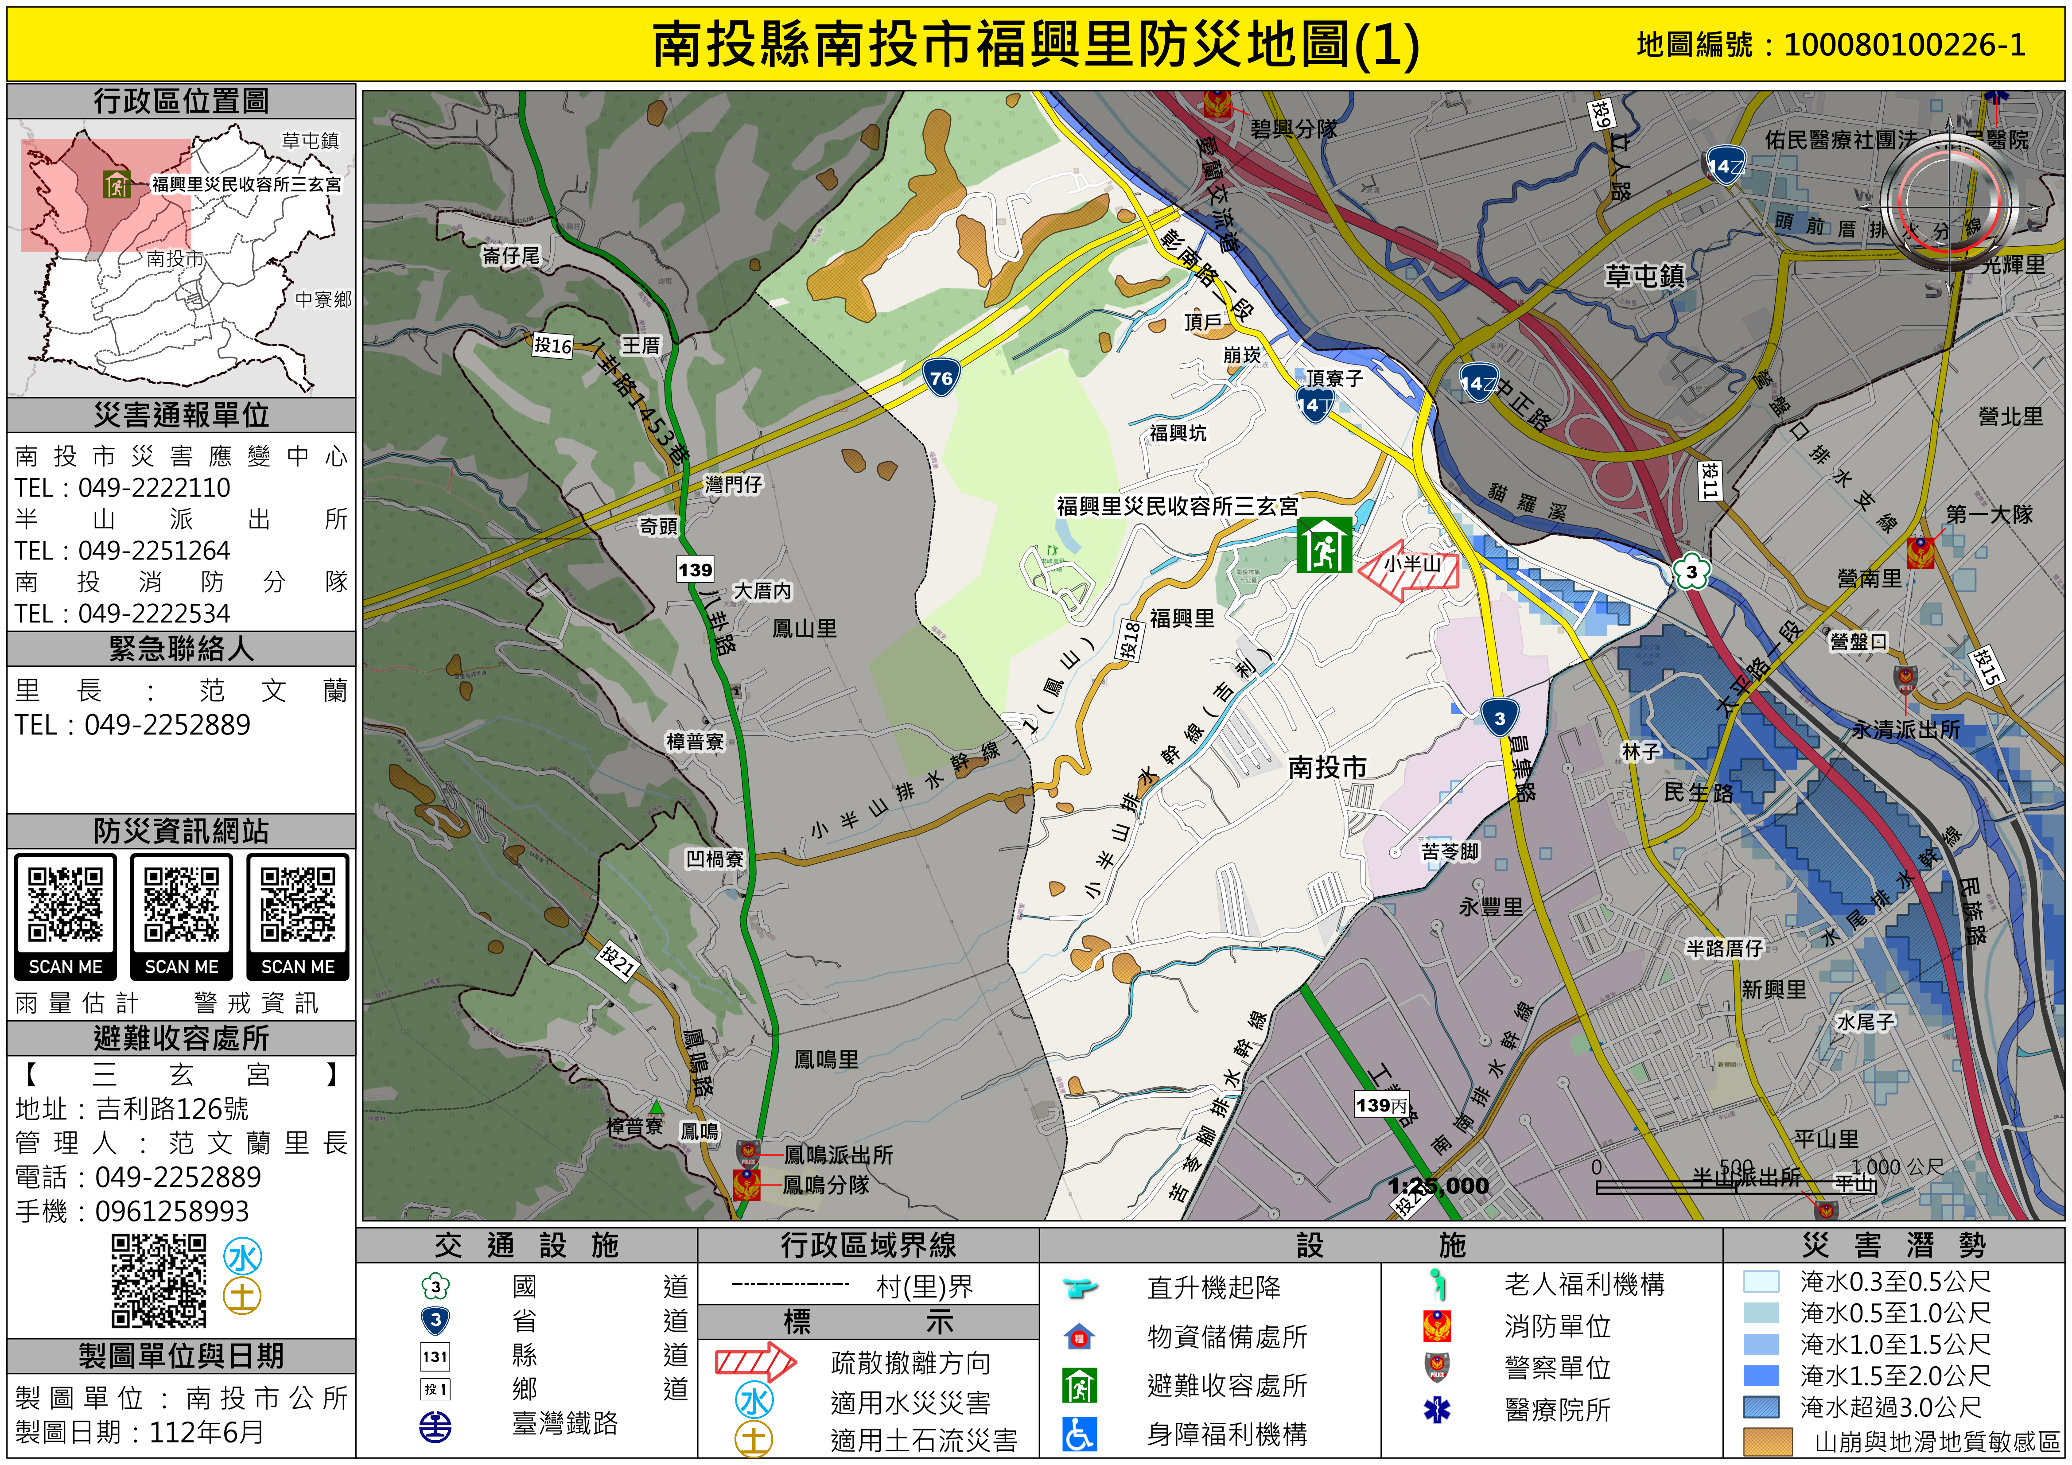
Task: Click the green evacuation shelter icon on map
Action: point(1324,545)
